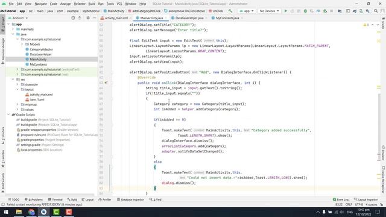The width and height of the screenshot is (386, 217).
Task: Open the Event Log
Action: click(x=341, y=200)
